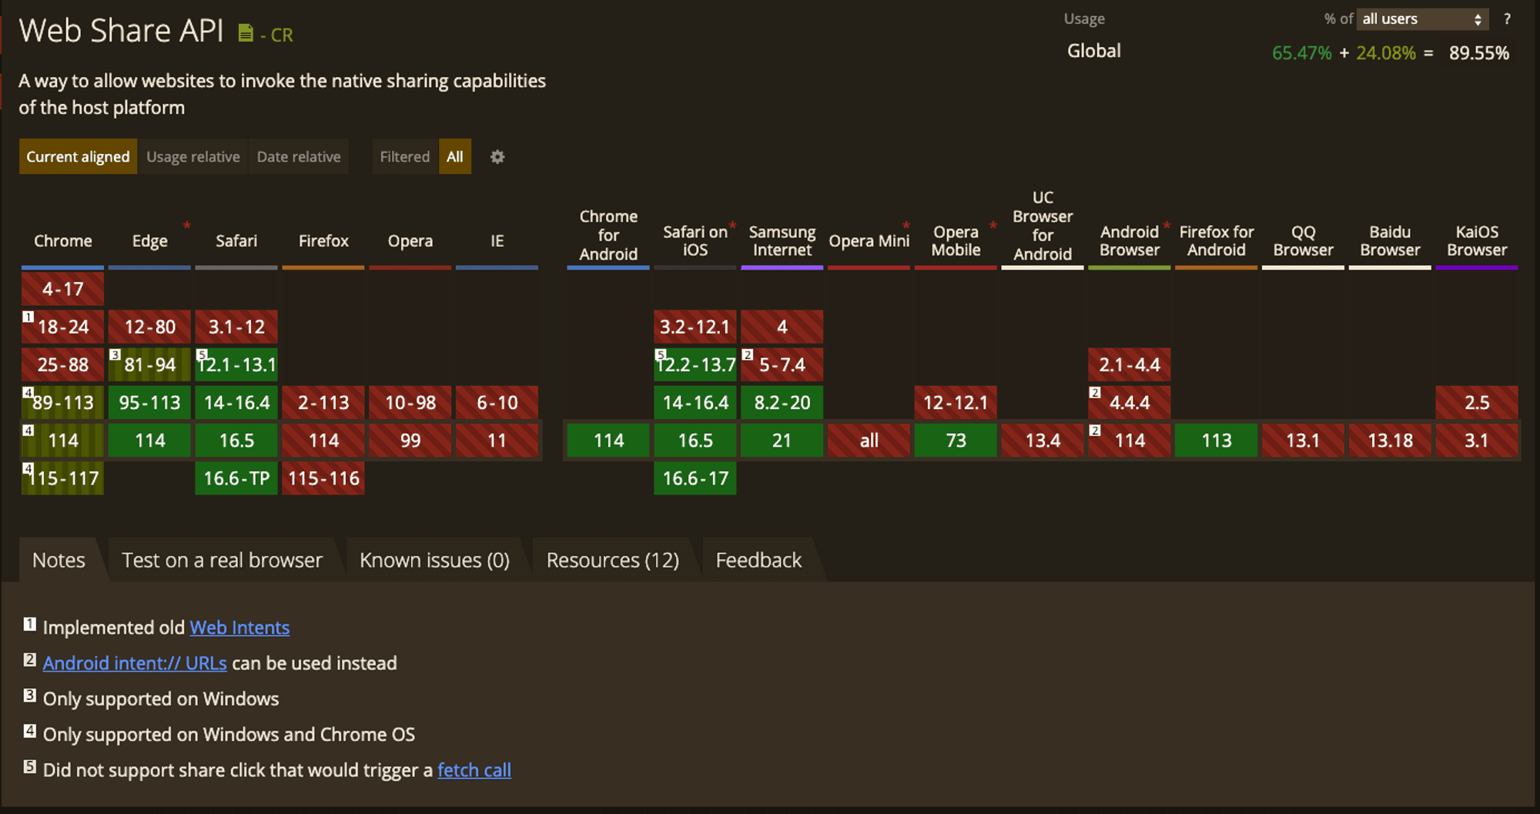Select Edge 12-80 version cell
Screen dimensions: 1540x814
click(149, 327)
